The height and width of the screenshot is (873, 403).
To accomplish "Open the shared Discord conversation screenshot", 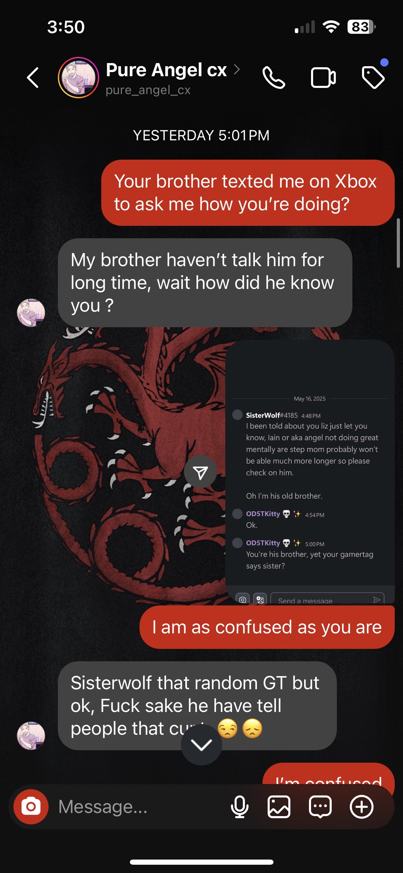I will coord(310,471).
